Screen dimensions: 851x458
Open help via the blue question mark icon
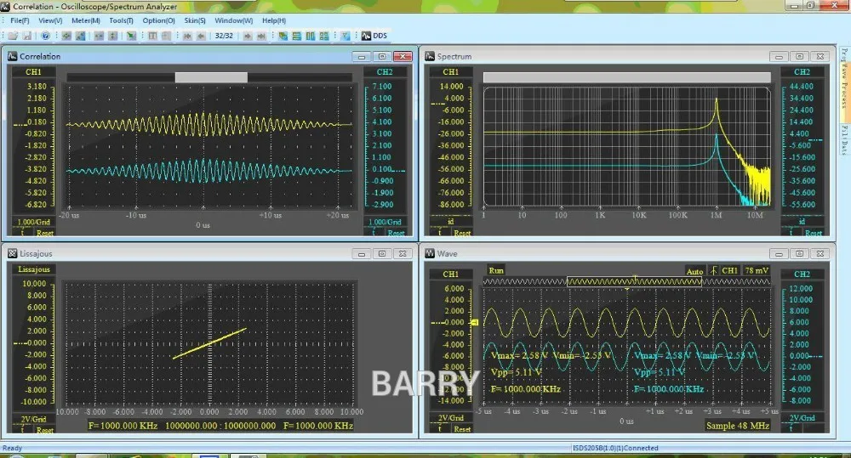point(46,36)
